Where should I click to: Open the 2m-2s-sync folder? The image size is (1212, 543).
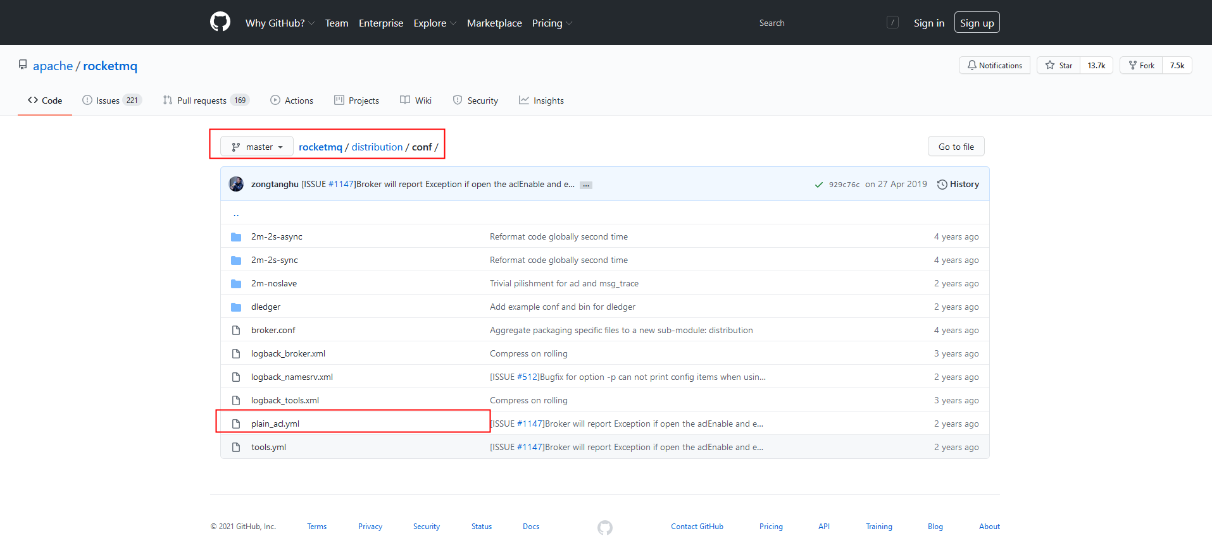tap(275, 260)
